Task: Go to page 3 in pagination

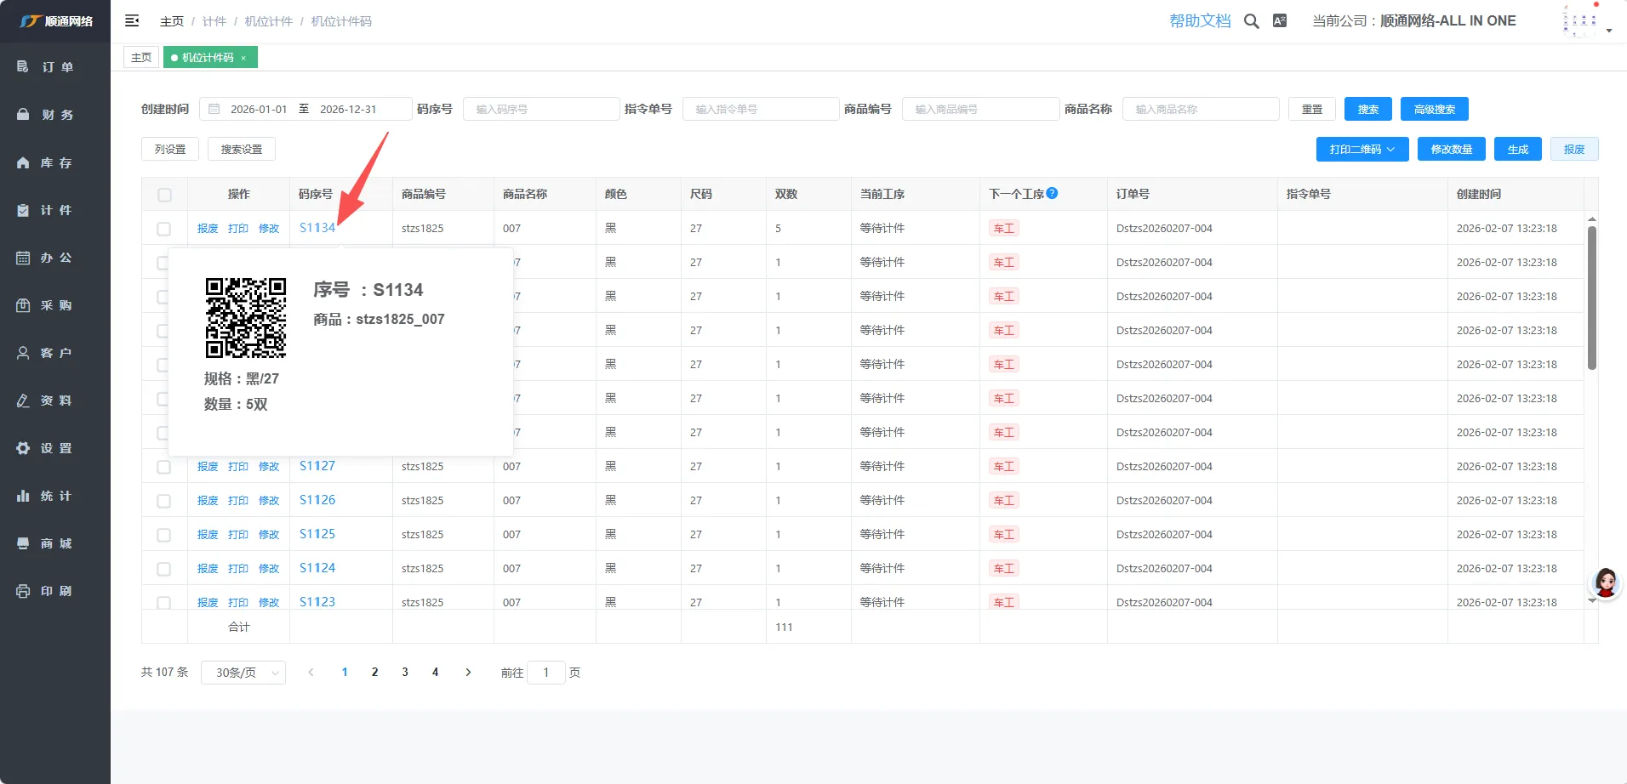Action: pos(405,672)
